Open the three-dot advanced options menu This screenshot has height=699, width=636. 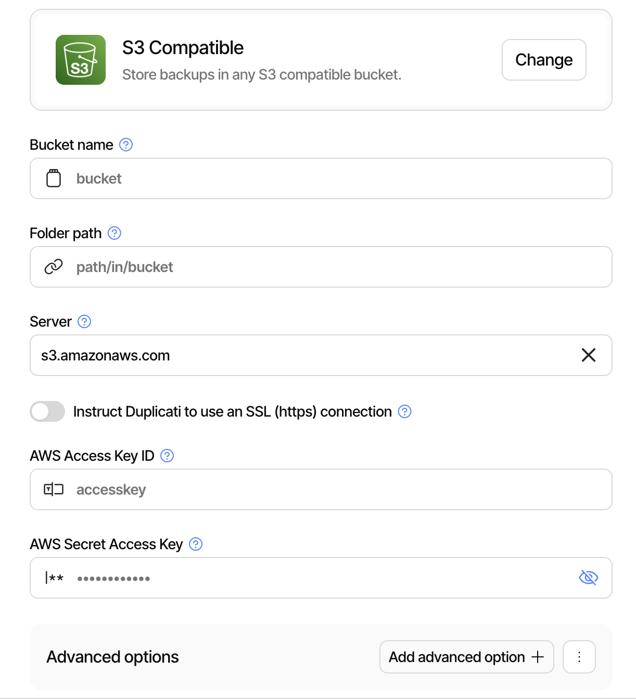tap(579, 657)
